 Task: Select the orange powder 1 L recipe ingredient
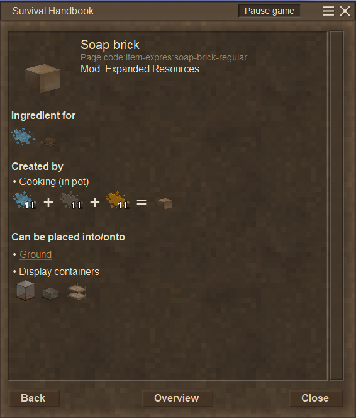pyautogui.click(x=118, y=200)
